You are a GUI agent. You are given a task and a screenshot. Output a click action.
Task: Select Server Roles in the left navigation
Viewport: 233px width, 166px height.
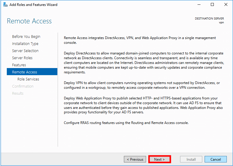[x=22, y=58]
